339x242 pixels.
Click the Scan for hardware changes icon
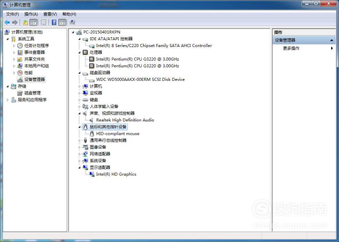(73, 22)
